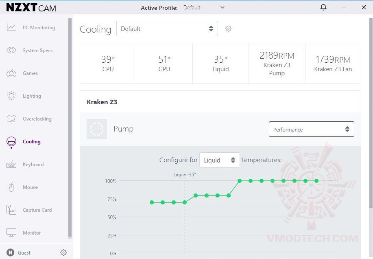Minimize the NZXT CAM window
This screenshot has height=259, width=373.
[x=343, y=7]
